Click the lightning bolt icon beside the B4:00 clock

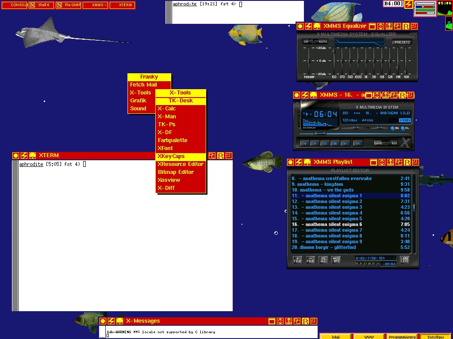408,4
